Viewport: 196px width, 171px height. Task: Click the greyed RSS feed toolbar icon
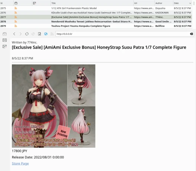coord(52,34)
